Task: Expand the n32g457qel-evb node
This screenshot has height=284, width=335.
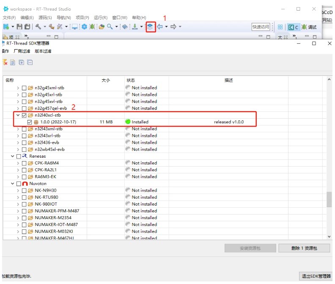Action: coord(18,109)
